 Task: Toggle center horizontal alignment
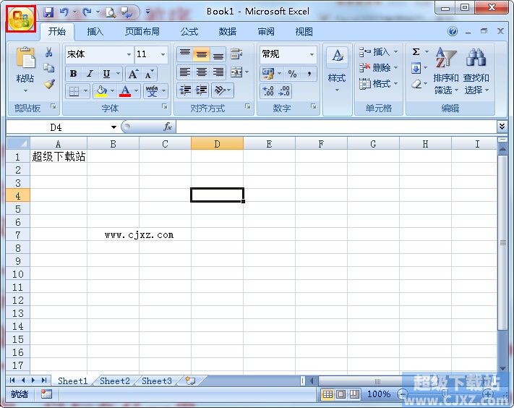click(x=201, y=72)
